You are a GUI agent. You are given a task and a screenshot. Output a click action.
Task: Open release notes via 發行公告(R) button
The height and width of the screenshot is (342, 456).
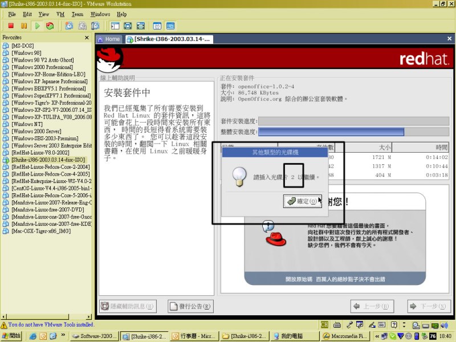(x=190, y=306)
